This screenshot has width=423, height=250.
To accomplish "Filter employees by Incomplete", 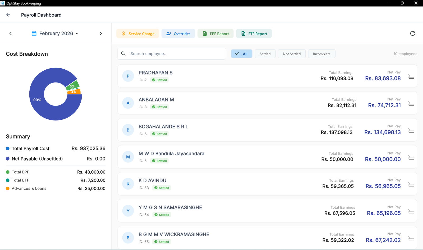I will pyautogui.click(x=321, y=54).
